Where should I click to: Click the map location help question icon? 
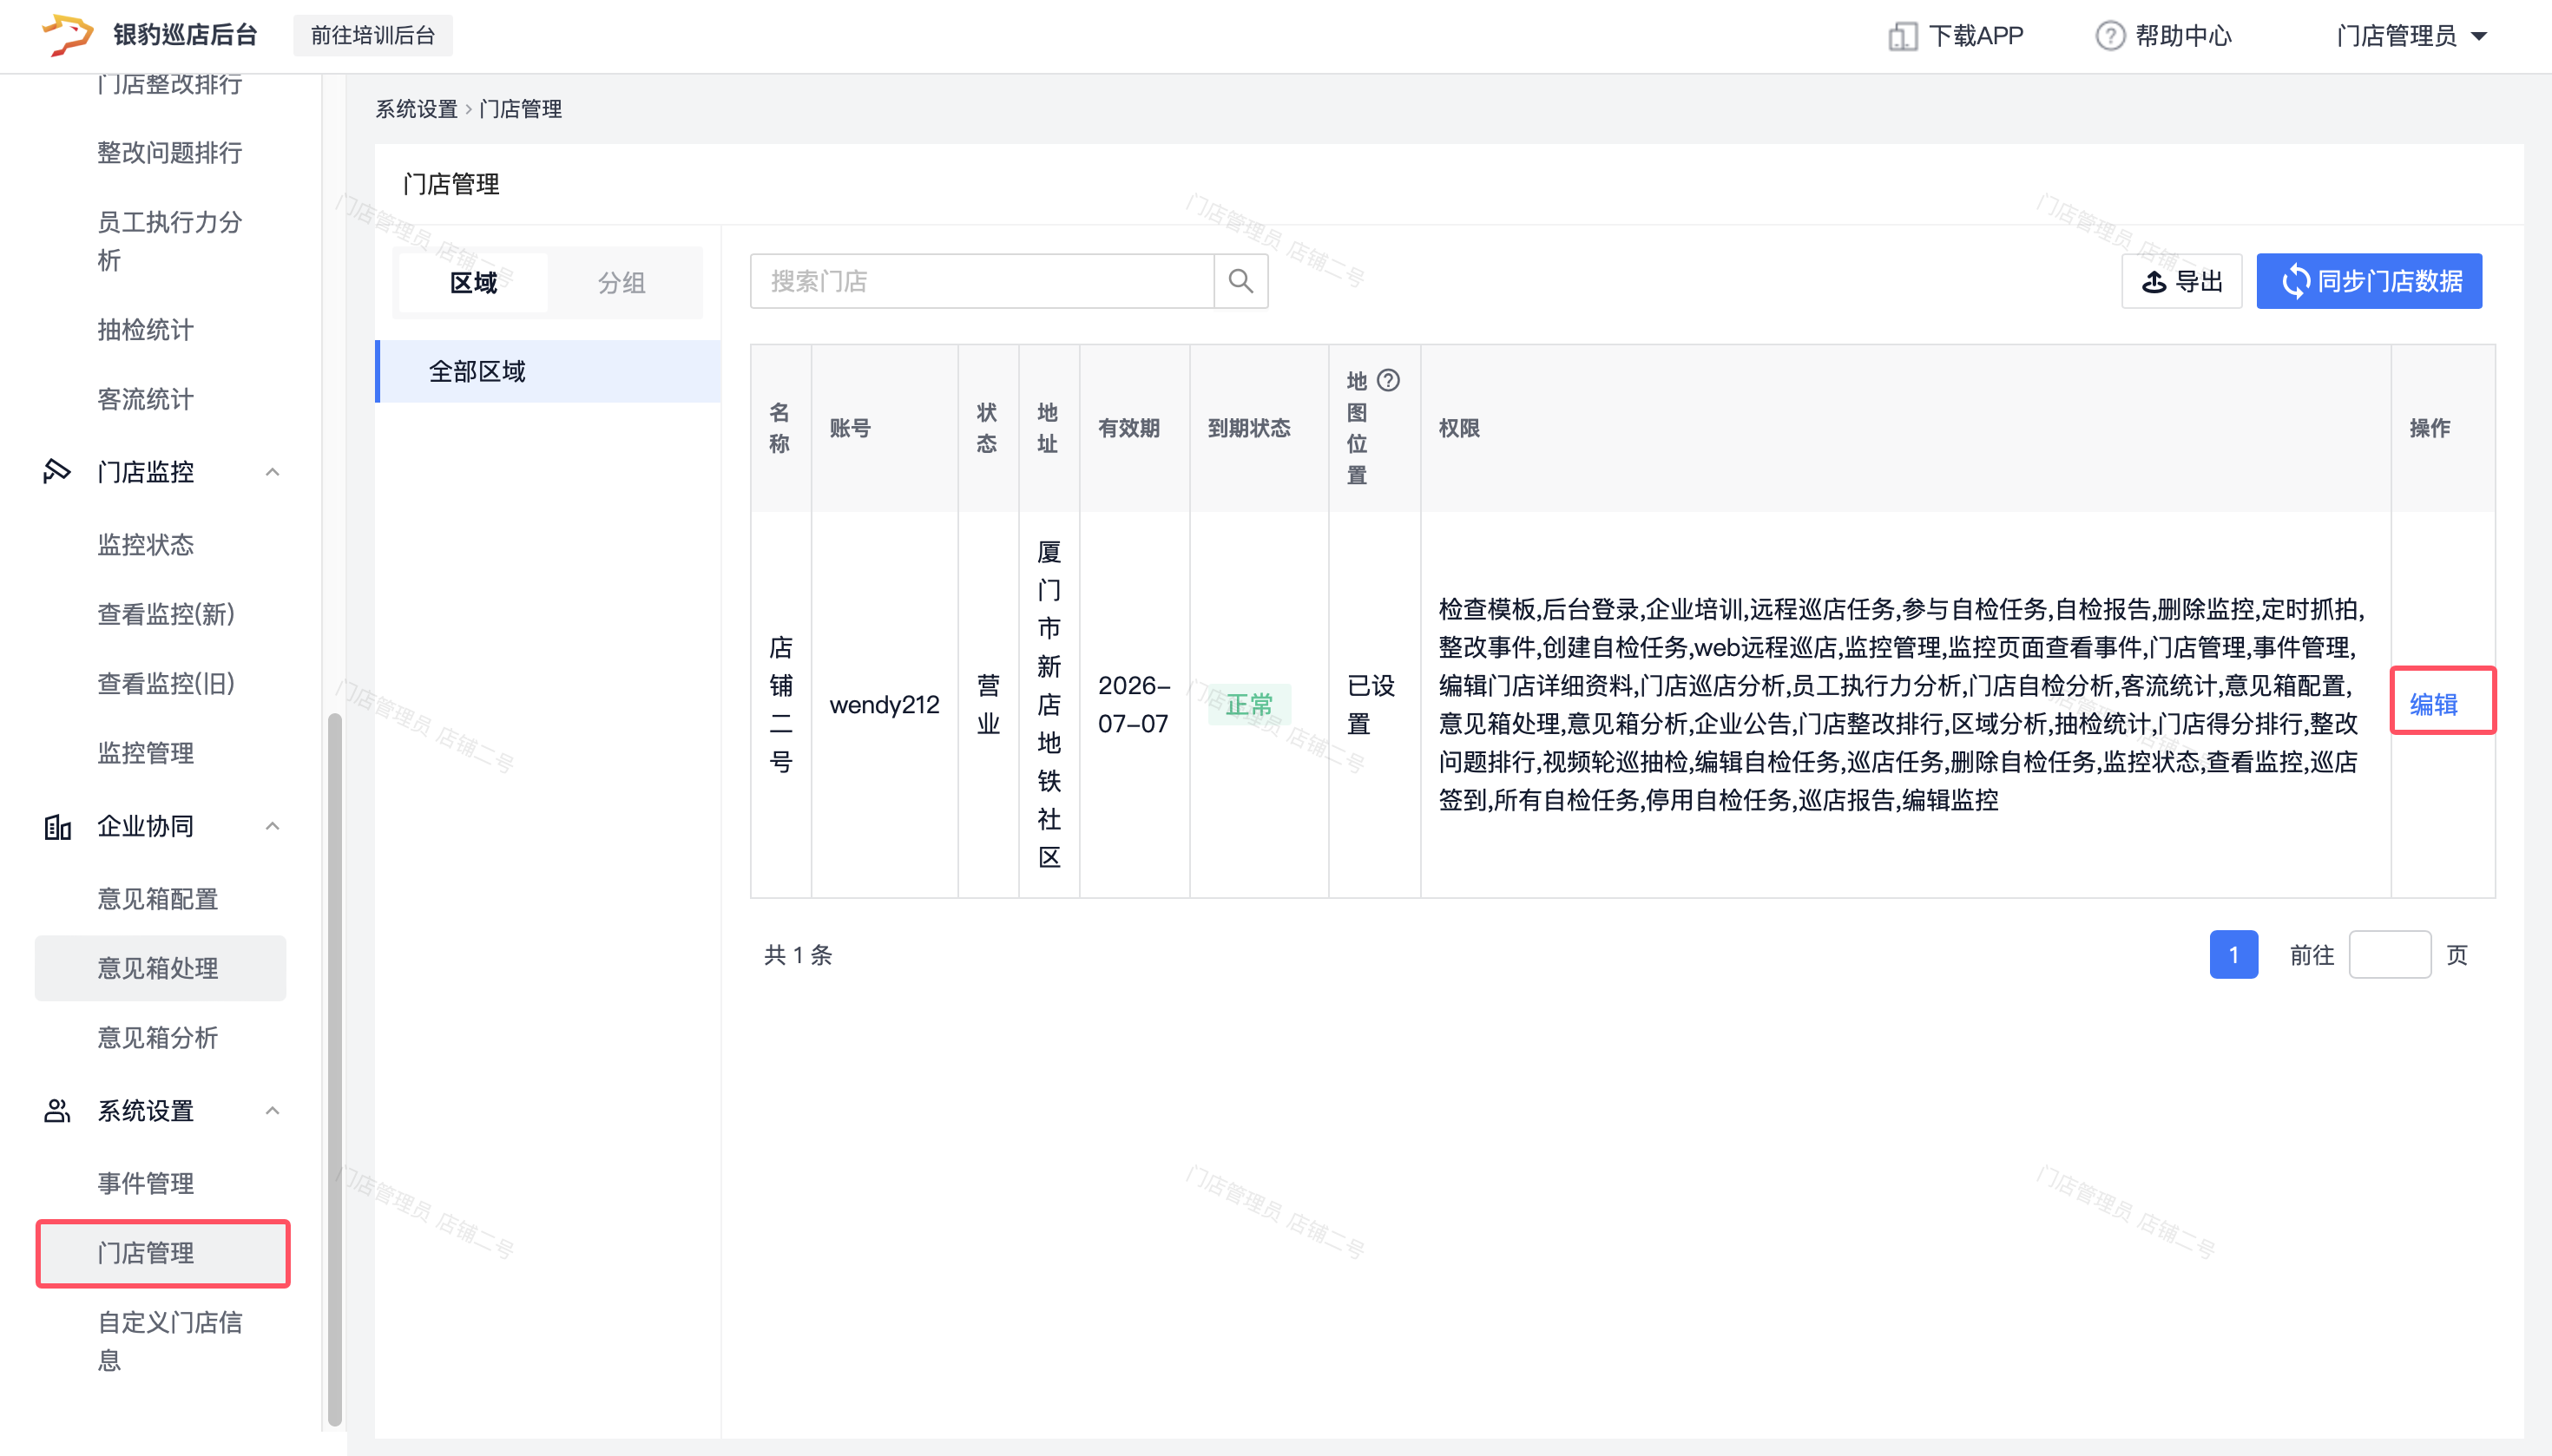pyautogui.click(x=1389, y=380)
